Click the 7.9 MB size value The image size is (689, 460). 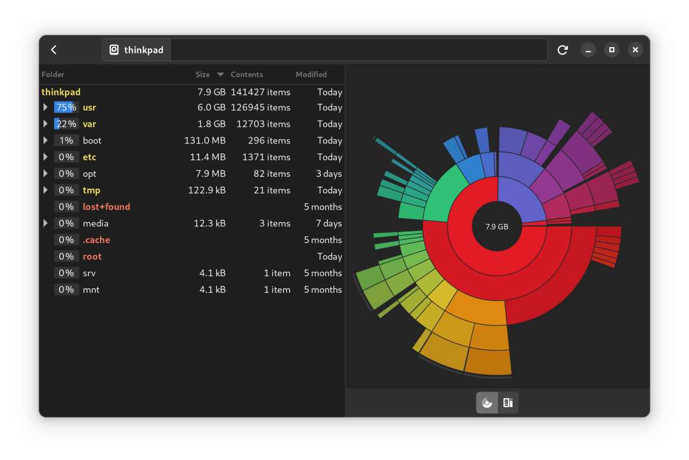click(210, 174)
